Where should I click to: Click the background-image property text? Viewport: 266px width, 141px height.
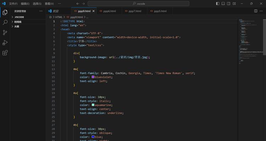coord(93,57)
